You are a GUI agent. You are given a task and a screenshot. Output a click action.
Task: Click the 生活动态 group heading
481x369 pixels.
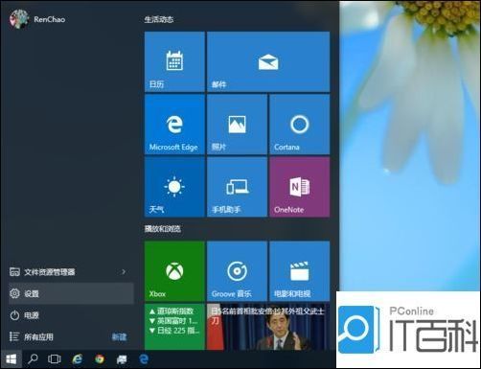tap(159, 19)
